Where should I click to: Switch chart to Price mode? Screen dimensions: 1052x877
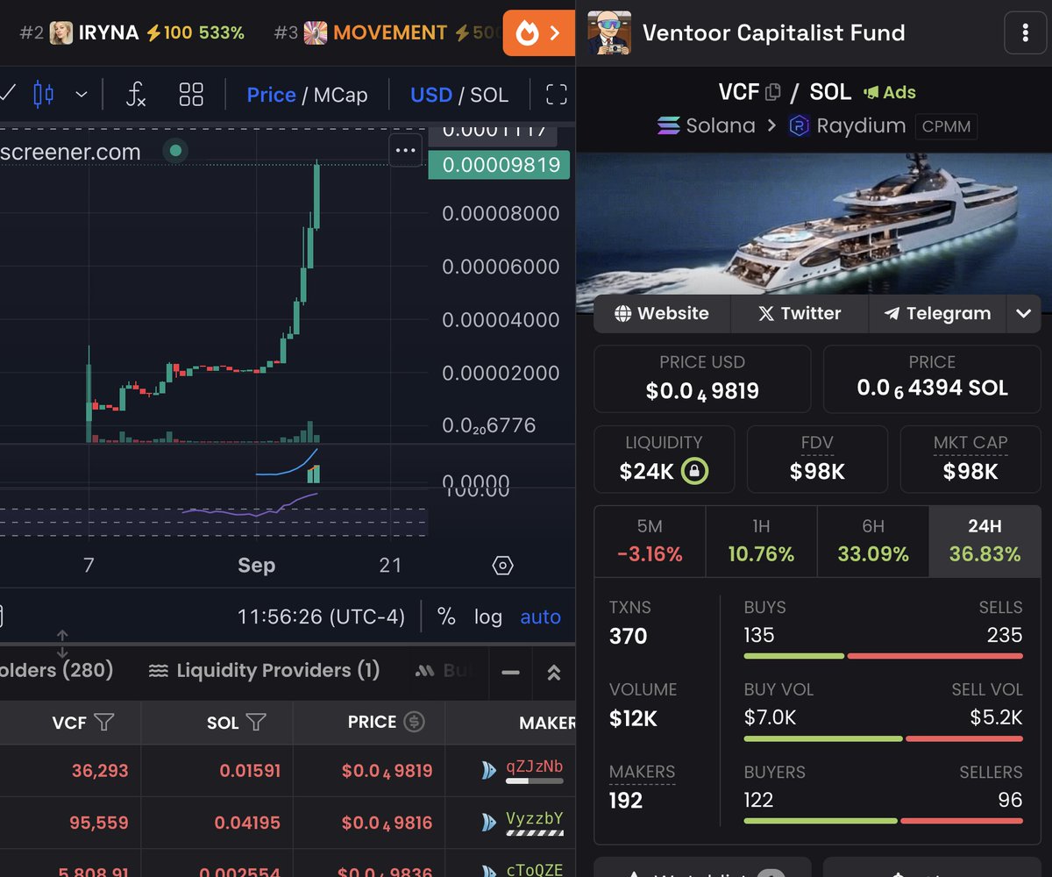tap(271, 95)
